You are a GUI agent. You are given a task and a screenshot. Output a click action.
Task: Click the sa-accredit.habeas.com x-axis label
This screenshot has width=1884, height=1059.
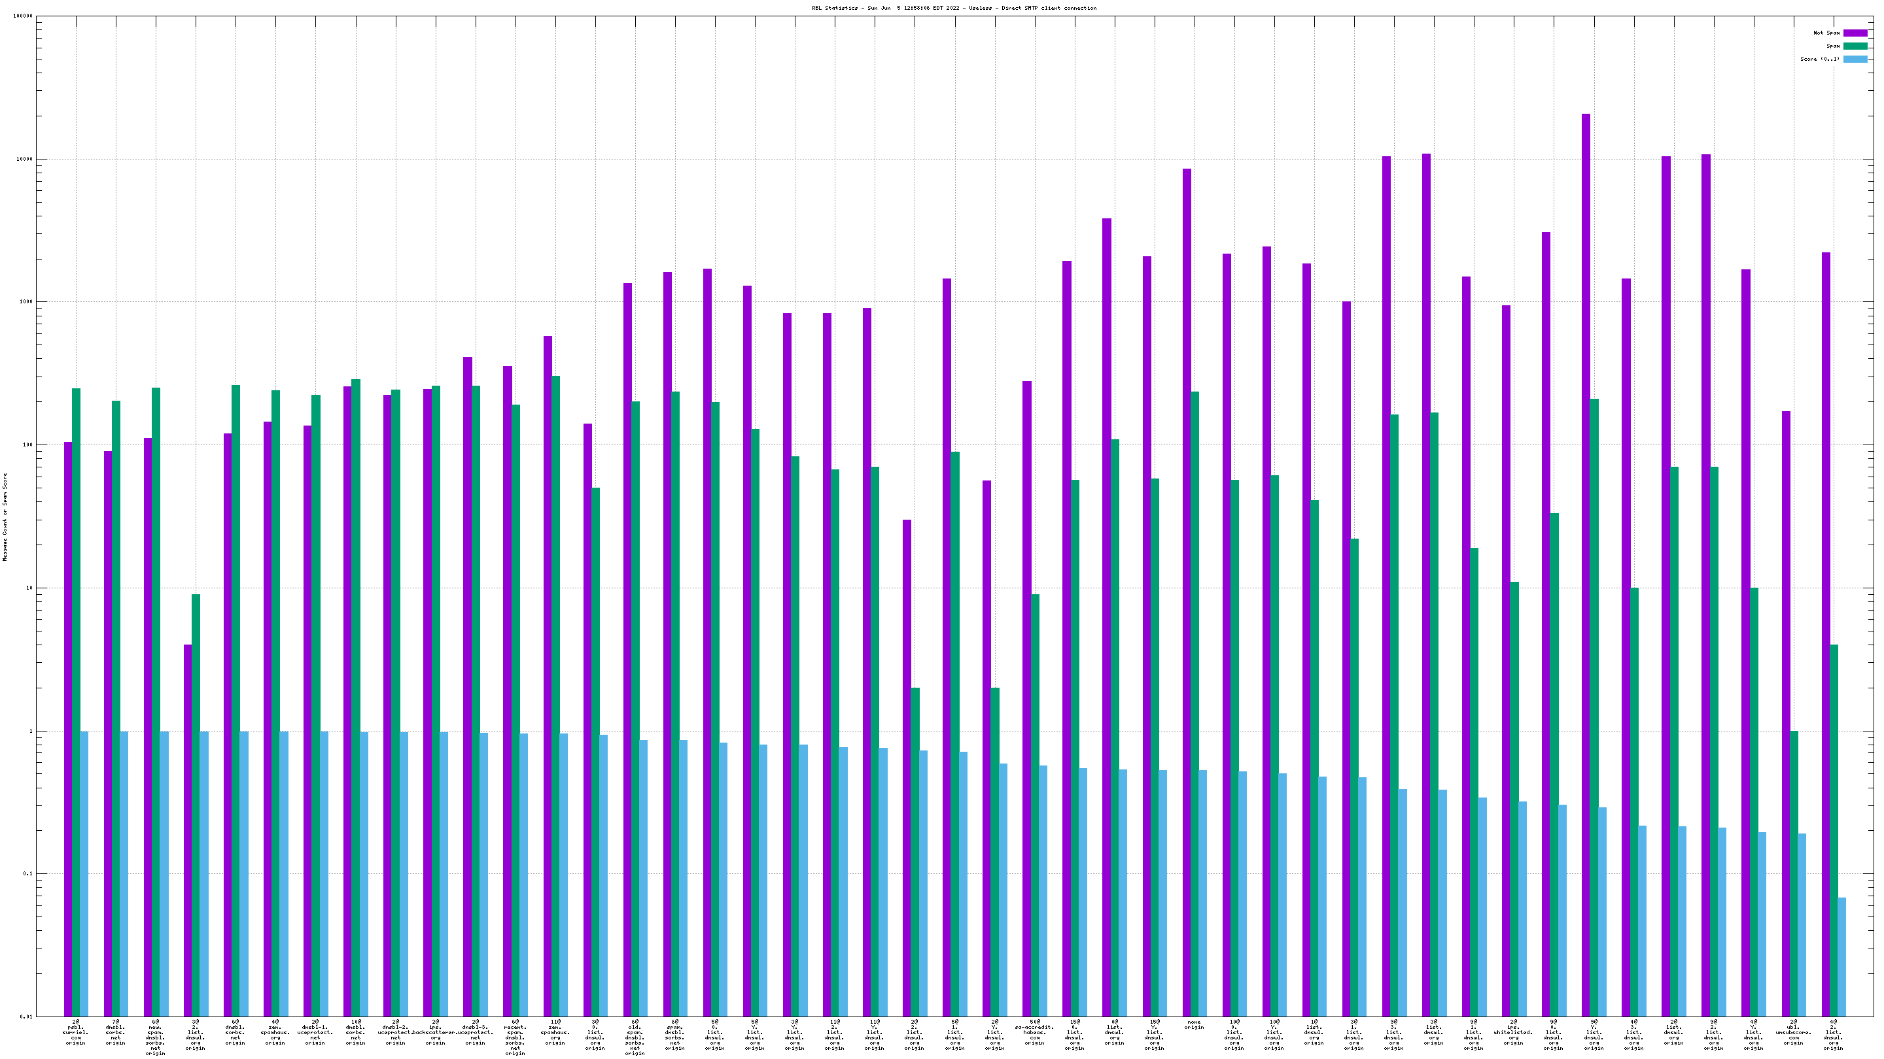(x=1034, y=1032)
